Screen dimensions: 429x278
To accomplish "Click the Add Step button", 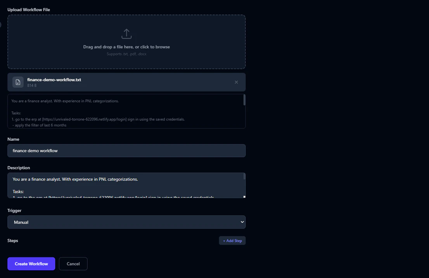I will pyautogui.click(x=232, y=240).
